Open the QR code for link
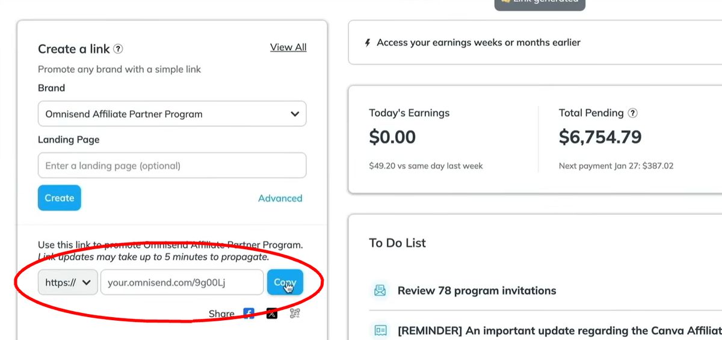The height and width of the screenshot is (340, 722). [x=294, y=314]
